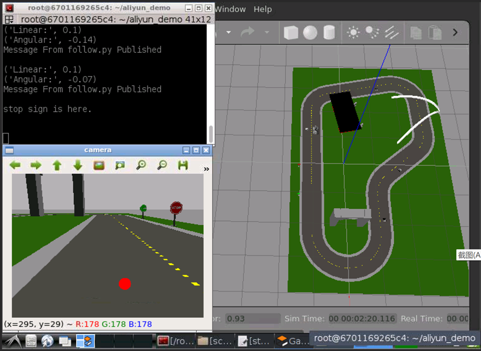Click the Sim Time value field

[x=362, y=319]
